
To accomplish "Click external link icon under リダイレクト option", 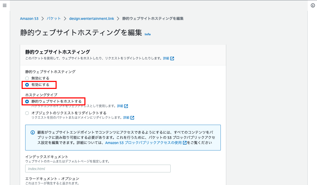I will pos(132,118).
